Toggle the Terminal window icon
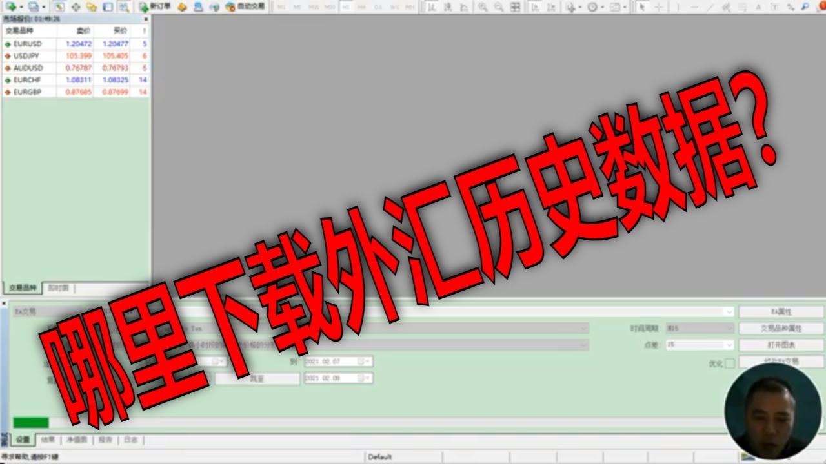Screen dimensions: 826x464 tap(107, 6)
